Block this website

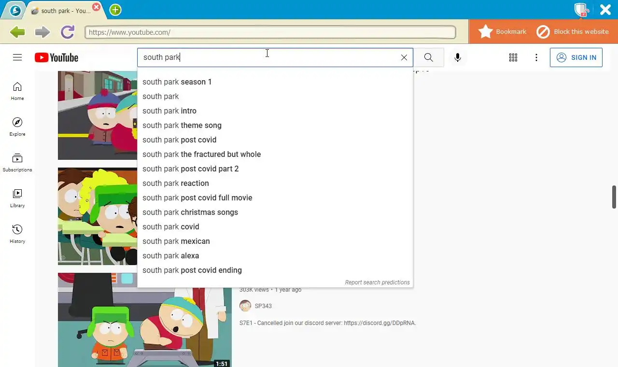[x=573, y=32]
